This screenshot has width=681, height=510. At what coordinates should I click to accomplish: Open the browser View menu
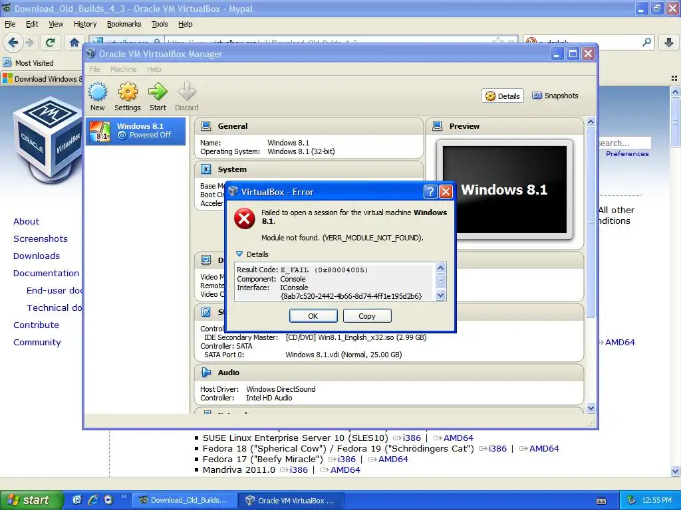56,25
